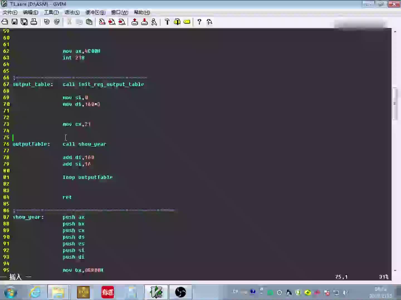Image resolution: width=401 pixels, height=300 pixels.
Task: Click 'add di,160' on line 78
Action: click(x=78, y=157)
